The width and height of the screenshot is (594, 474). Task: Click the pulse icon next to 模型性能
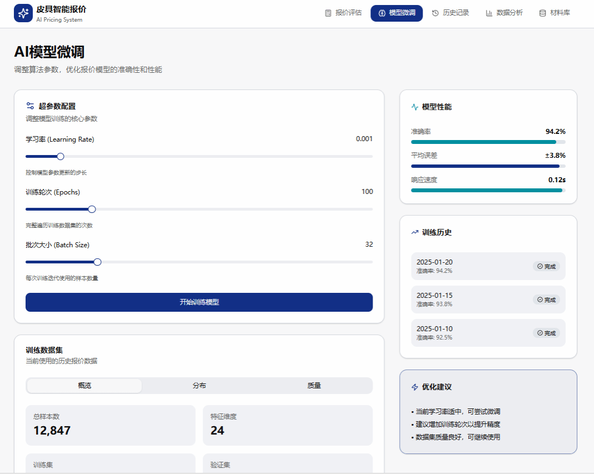pos(414,107)
